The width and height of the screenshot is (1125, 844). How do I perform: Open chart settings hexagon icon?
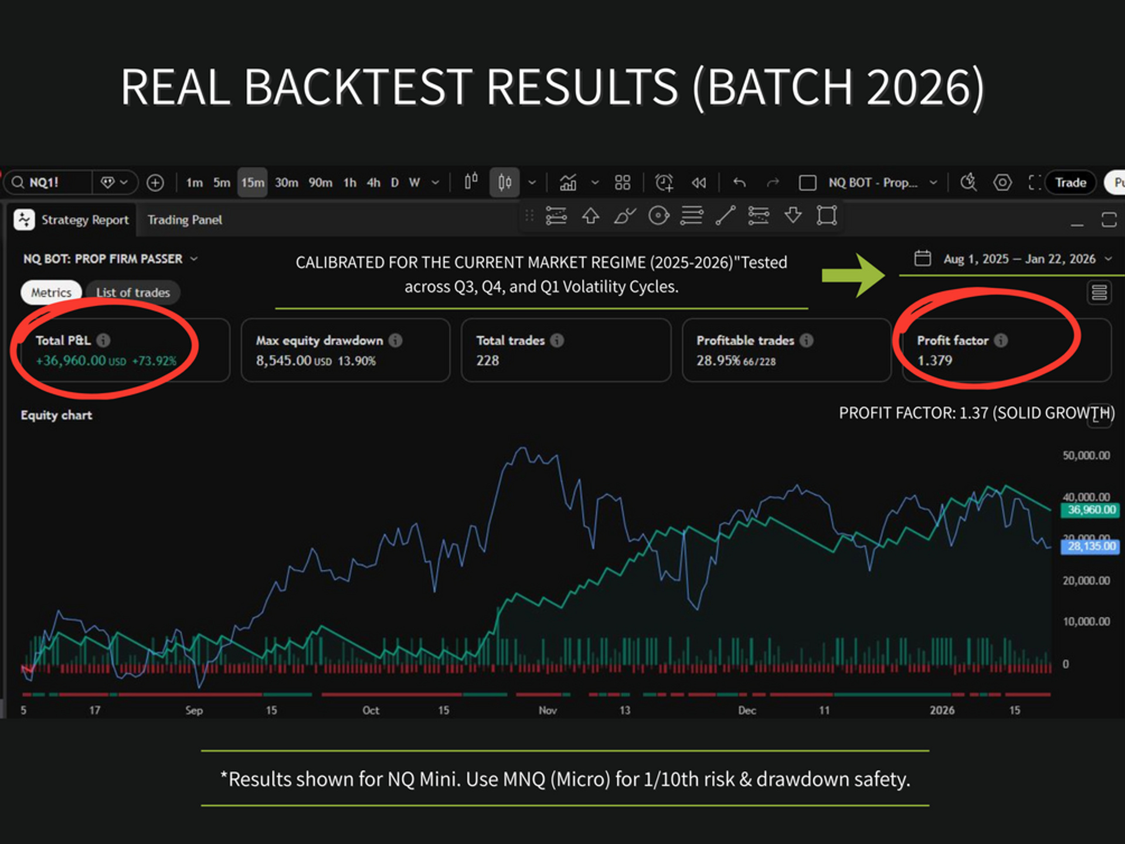tap(1002, 183)
